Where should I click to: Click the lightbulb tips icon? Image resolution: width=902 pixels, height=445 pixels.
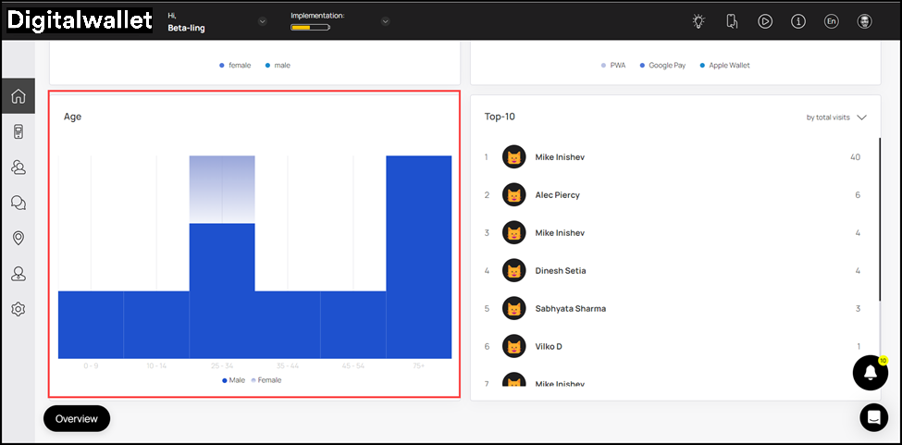[698, 21]
